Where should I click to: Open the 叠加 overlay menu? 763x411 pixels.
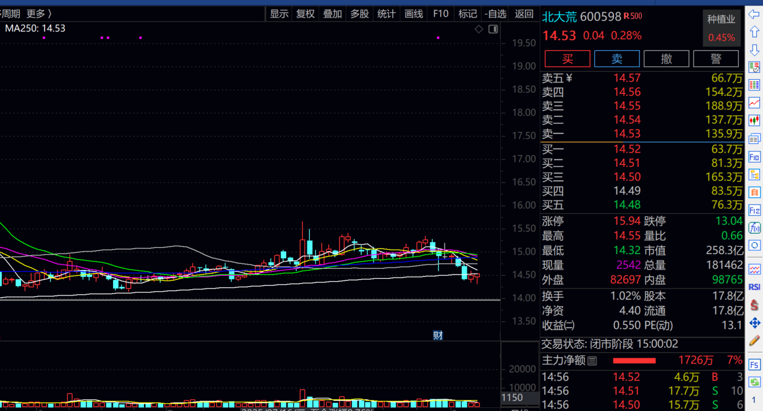click(333, 14)
